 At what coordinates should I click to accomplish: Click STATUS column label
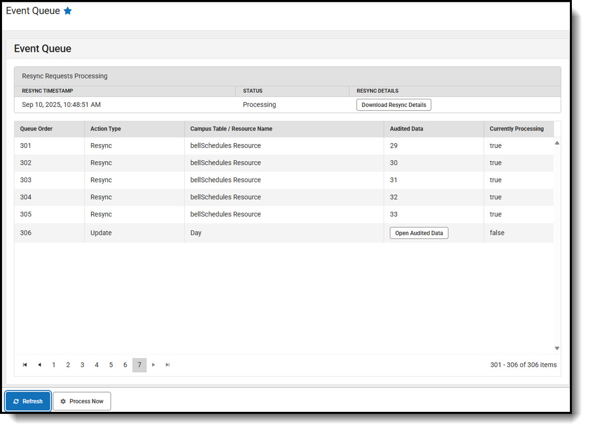pyautogui.click(x=252, y=91)
